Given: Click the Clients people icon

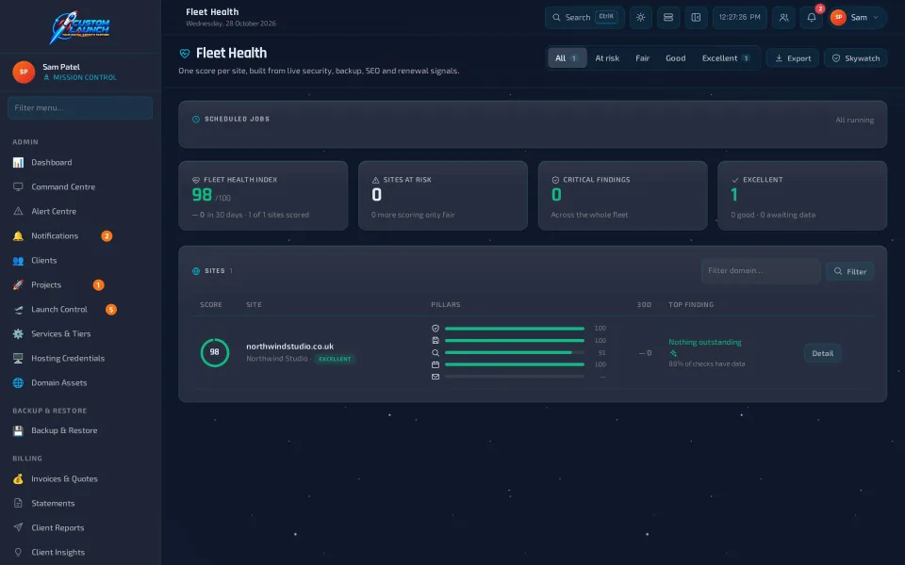Looking at the screenshot, I should (x=19, y=261).
